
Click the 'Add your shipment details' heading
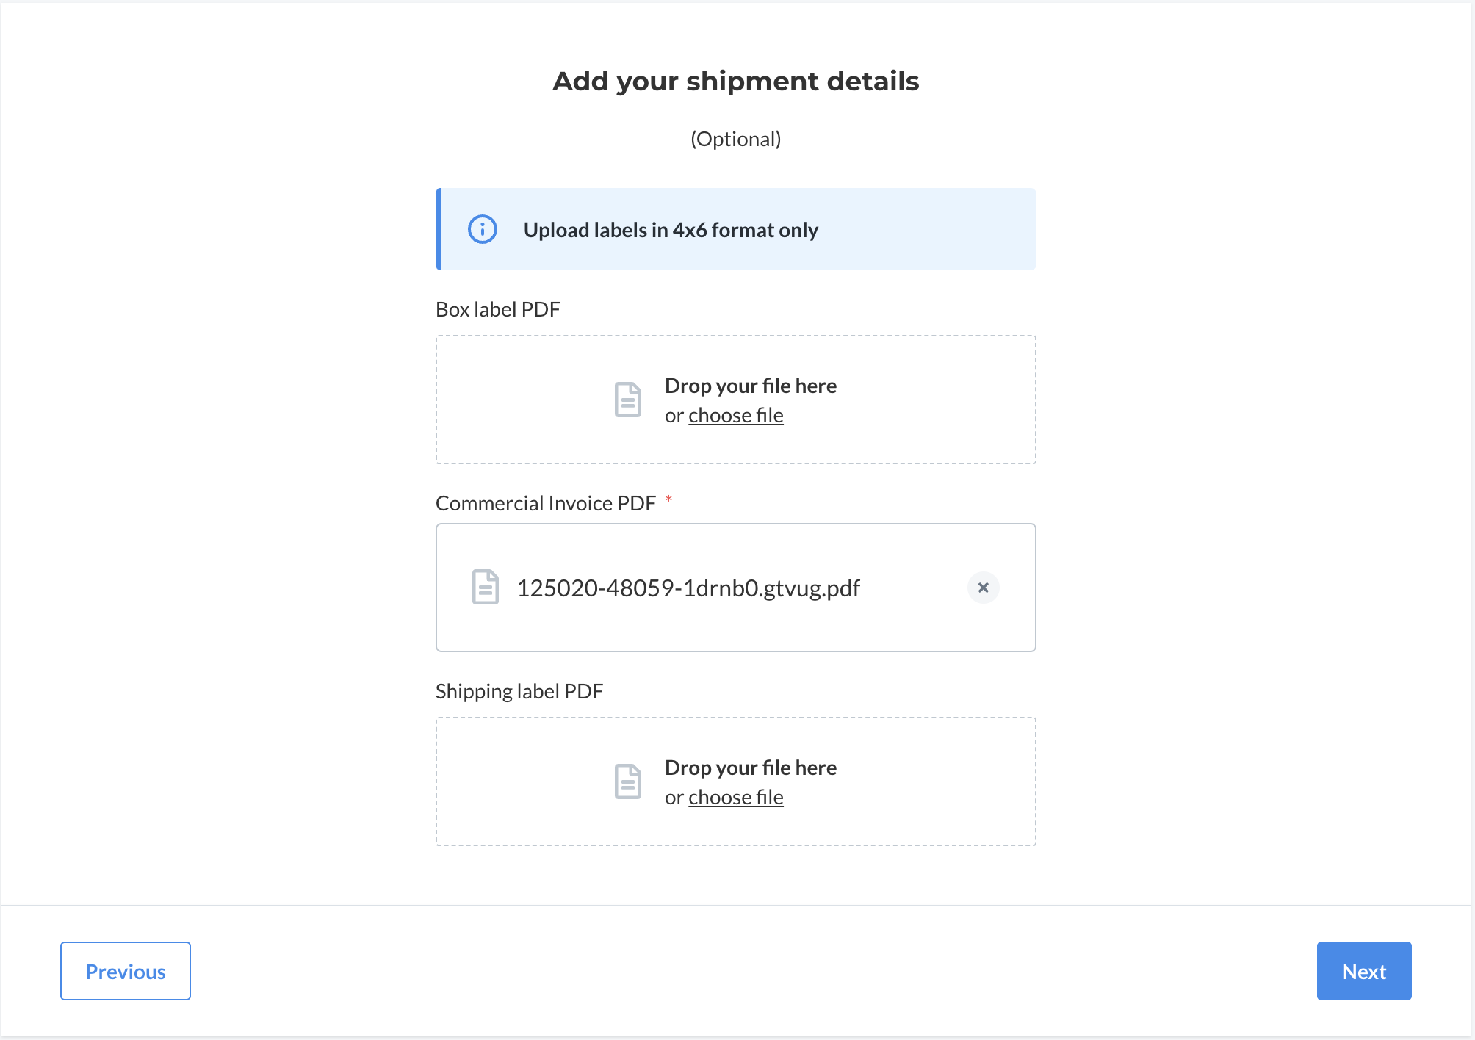(x=736, y=81)
